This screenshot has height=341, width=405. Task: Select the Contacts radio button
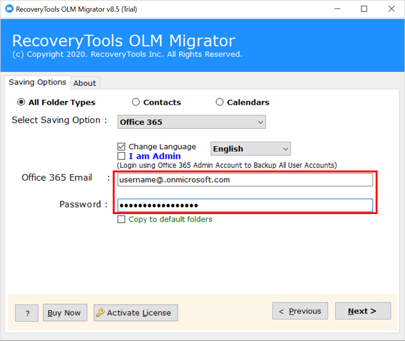pos(136,102)
